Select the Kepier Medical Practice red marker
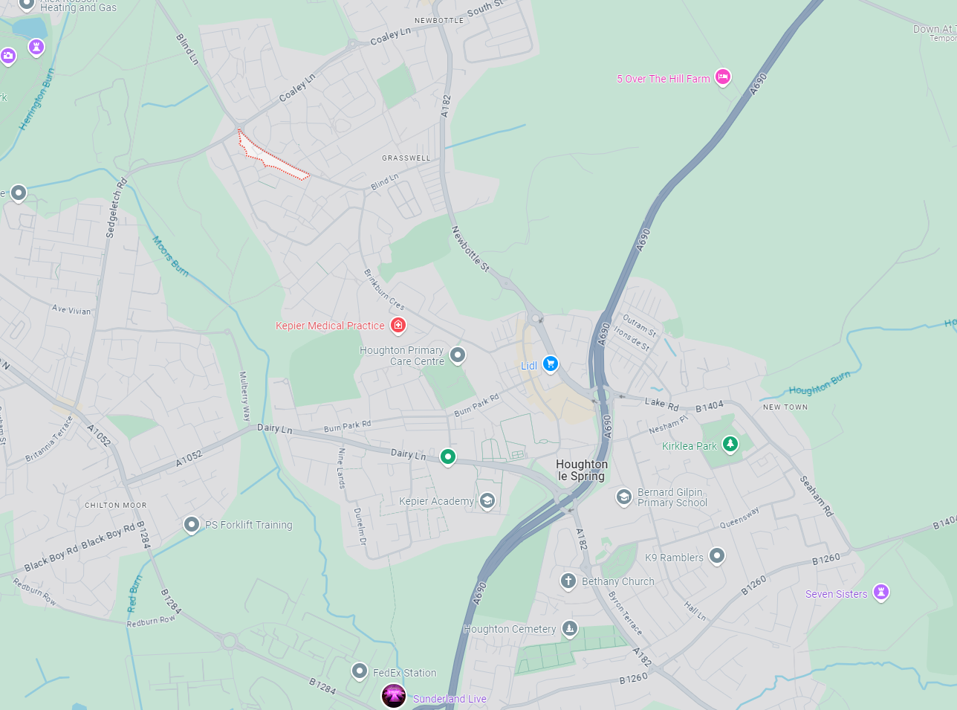This screenshot has width=957, height=710. pos(398,325)
